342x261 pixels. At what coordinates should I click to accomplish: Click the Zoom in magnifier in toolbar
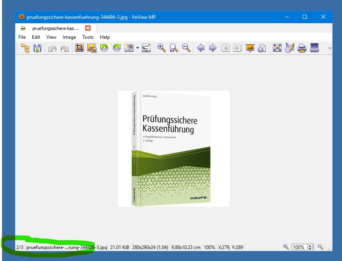(x=161, y=48)
